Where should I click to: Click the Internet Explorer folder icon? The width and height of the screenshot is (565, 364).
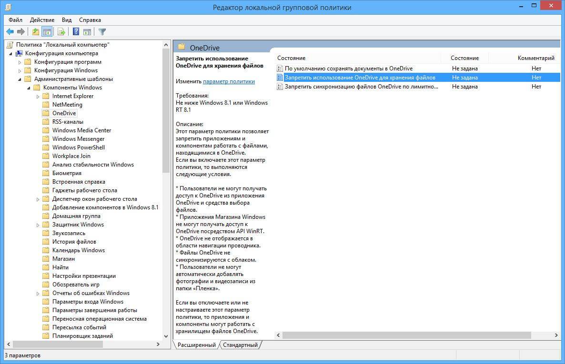pyautogui.click(x=46, y=96)
